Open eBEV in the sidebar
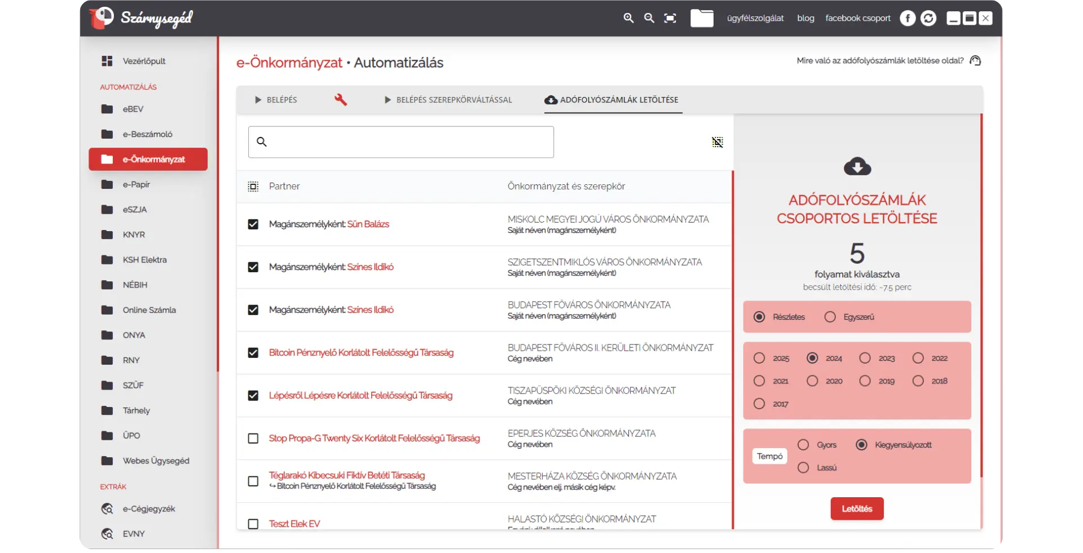Image resolution: width=1083 pixels, height=553 pixels. tap(133, 109)
